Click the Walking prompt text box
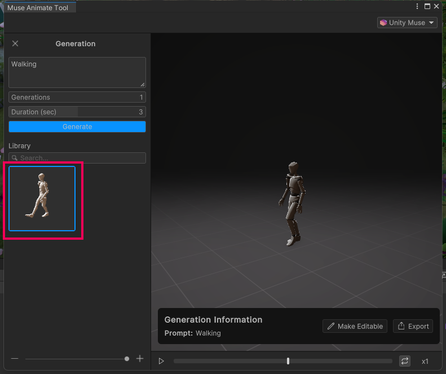 tap(77, 72)
